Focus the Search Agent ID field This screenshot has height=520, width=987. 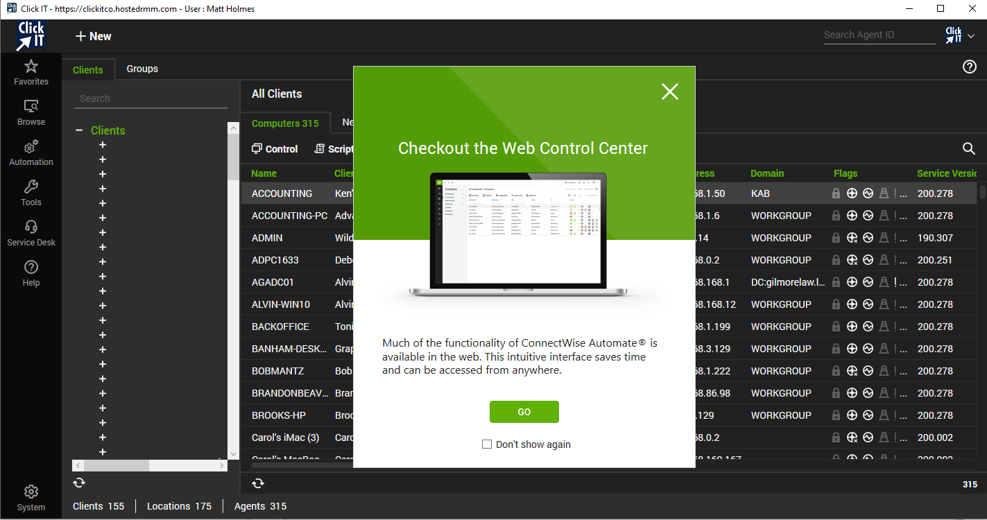tap(879, 35)
